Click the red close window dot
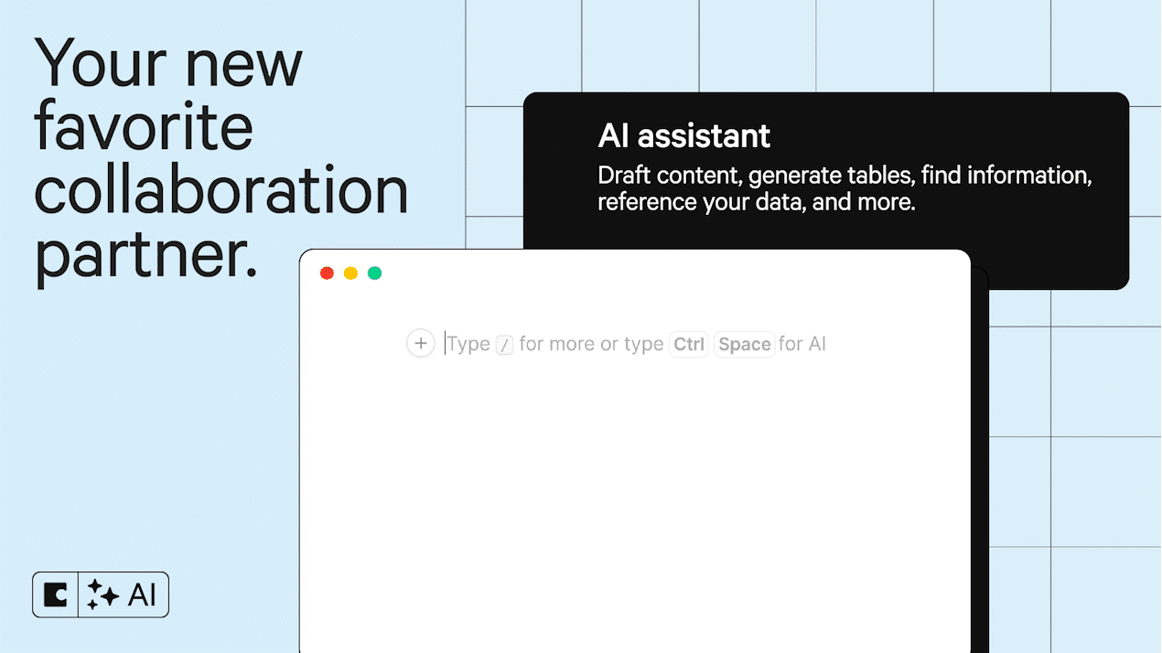The width and height of the screenshot is (1162, 653). [327, 273]
